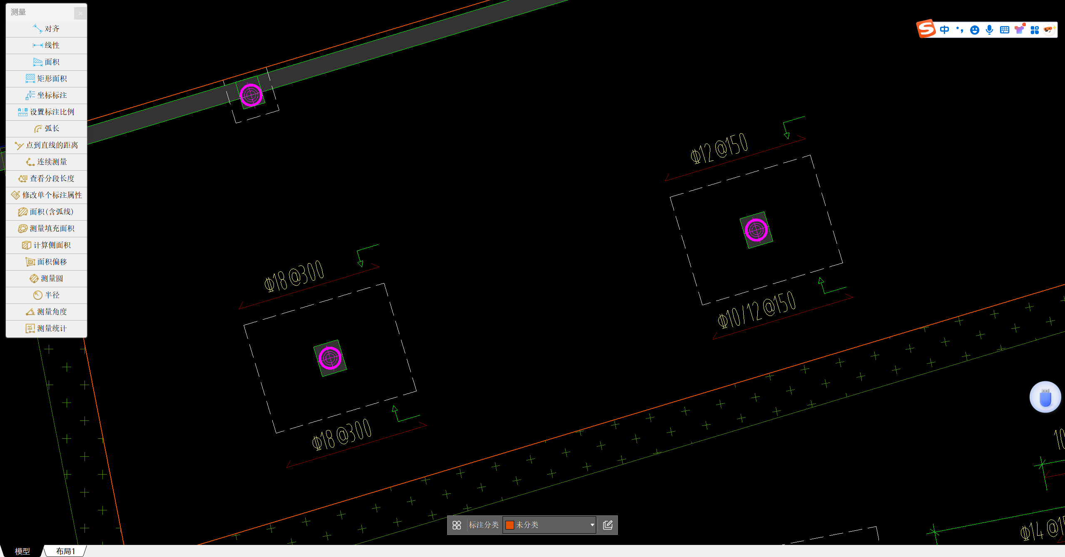
Task: Click the 面积 area measurement tool
Action: point(46,62)
